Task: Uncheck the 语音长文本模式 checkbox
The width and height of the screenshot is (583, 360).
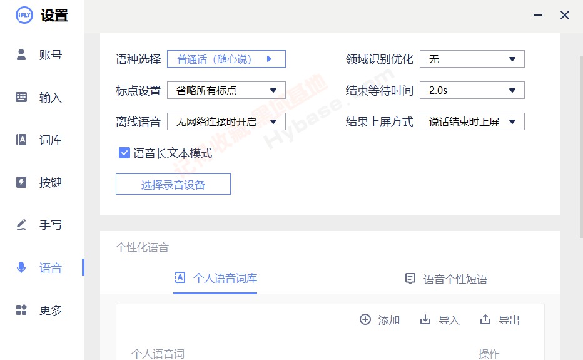Action: [124, 153]
